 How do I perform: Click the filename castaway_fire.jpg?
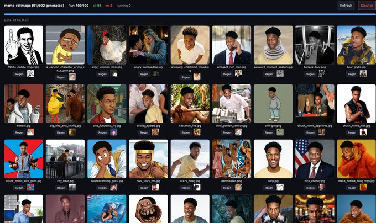click(190, 126)
